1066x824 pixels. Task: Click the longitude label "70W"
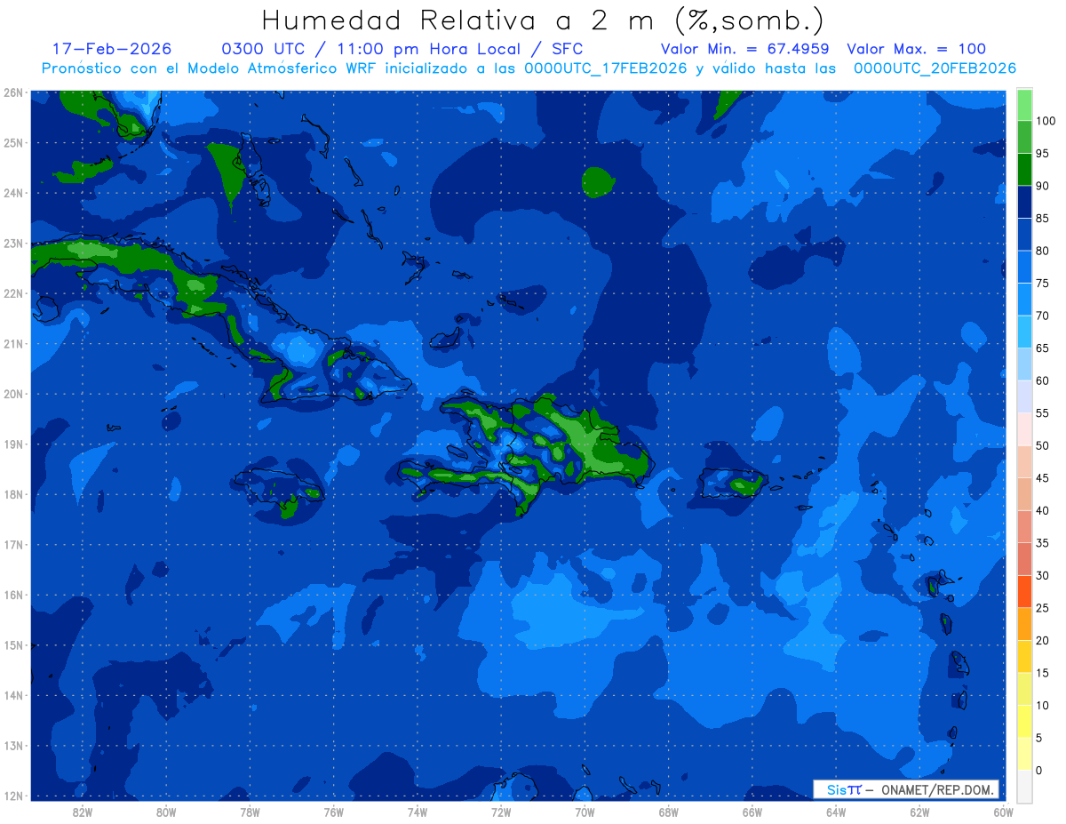[585, 811]
